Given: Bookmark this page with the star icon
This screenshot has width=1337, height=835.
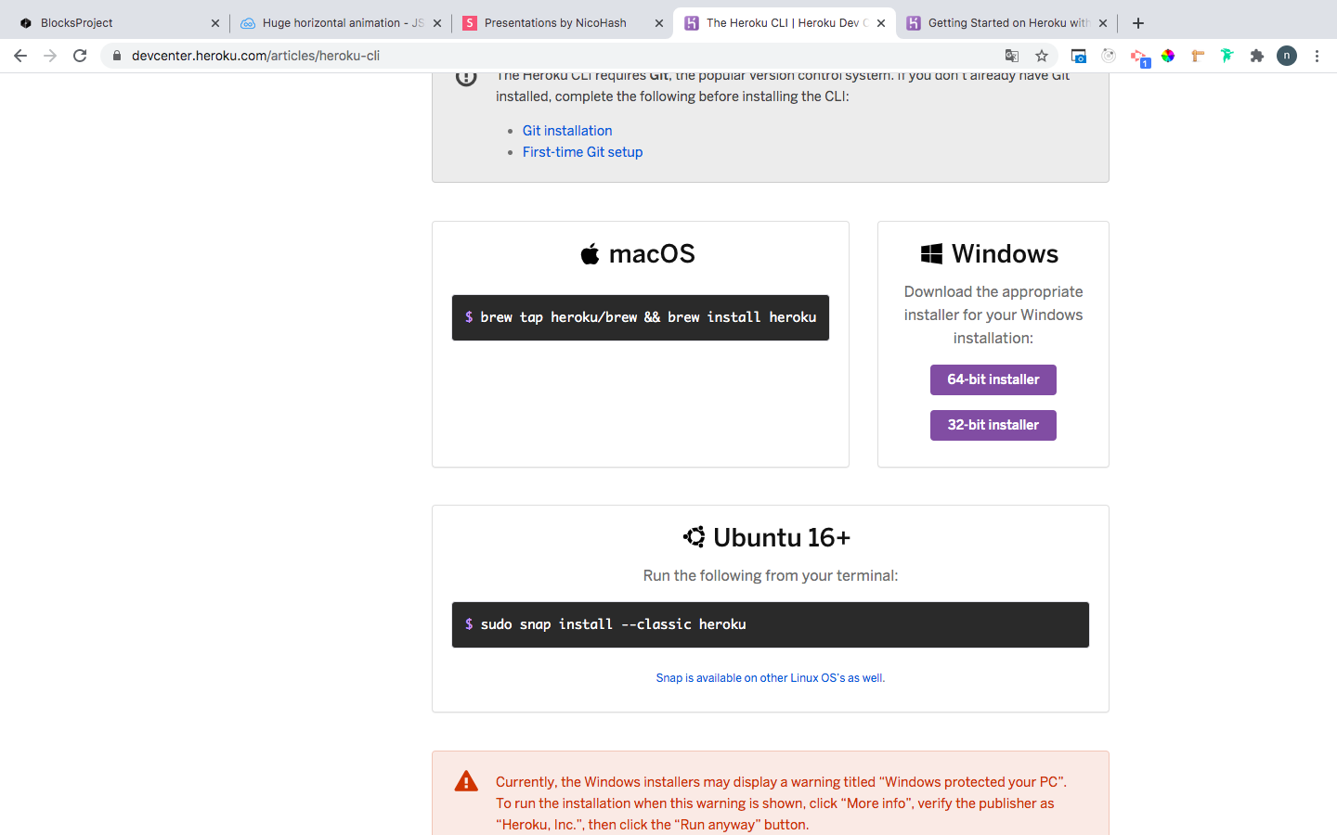Looking at the screenshot, I should (x=1042, y=56).
